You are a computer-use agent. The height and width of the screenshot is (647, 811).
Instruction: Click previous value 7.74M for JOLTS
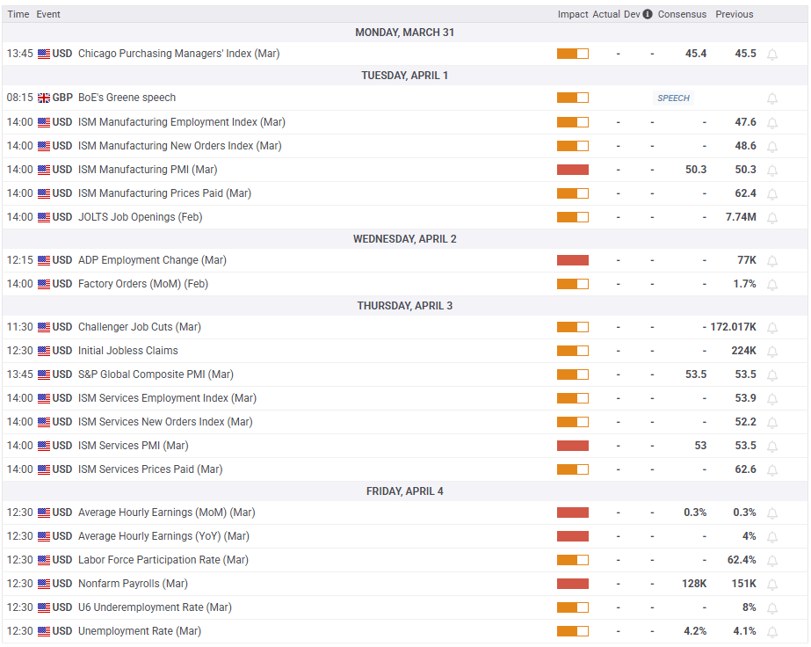click(741, 217)
